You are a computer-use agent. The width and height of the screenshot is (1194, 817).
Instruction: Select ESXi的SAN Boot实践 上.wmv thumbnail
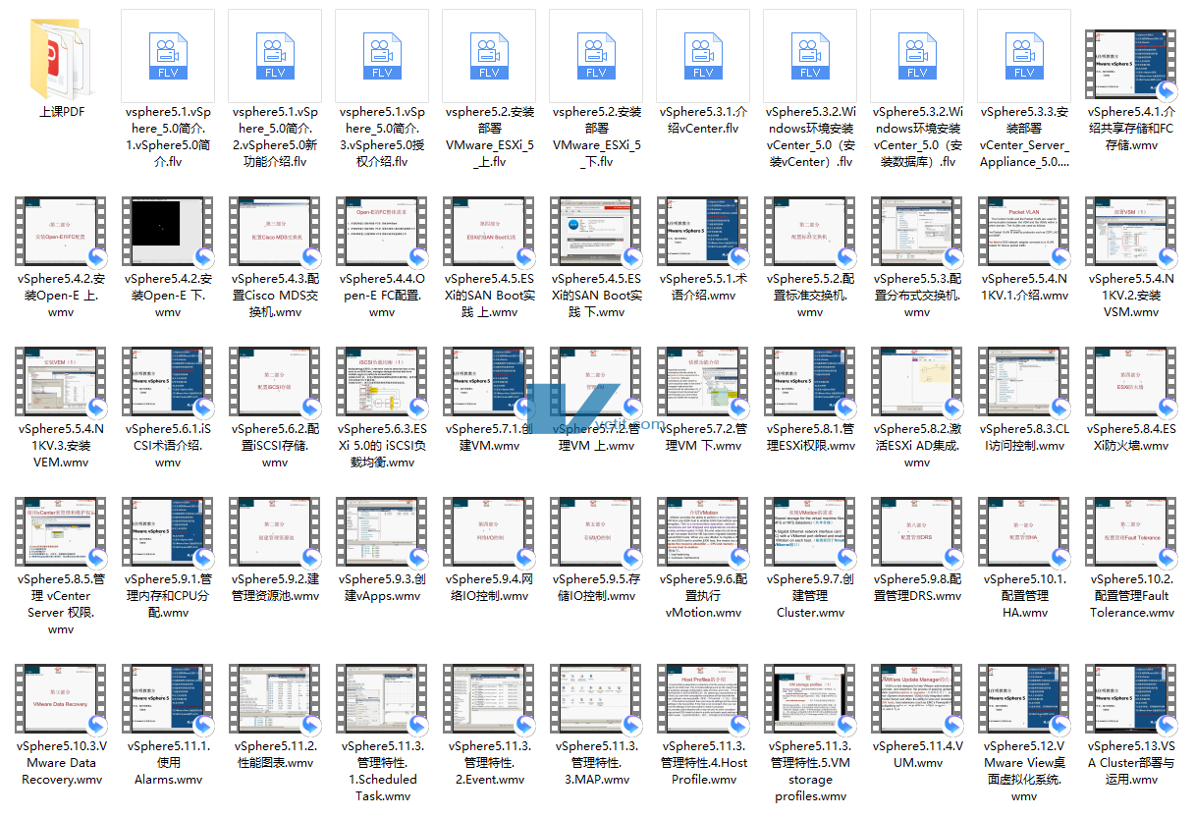coord(489,232)
